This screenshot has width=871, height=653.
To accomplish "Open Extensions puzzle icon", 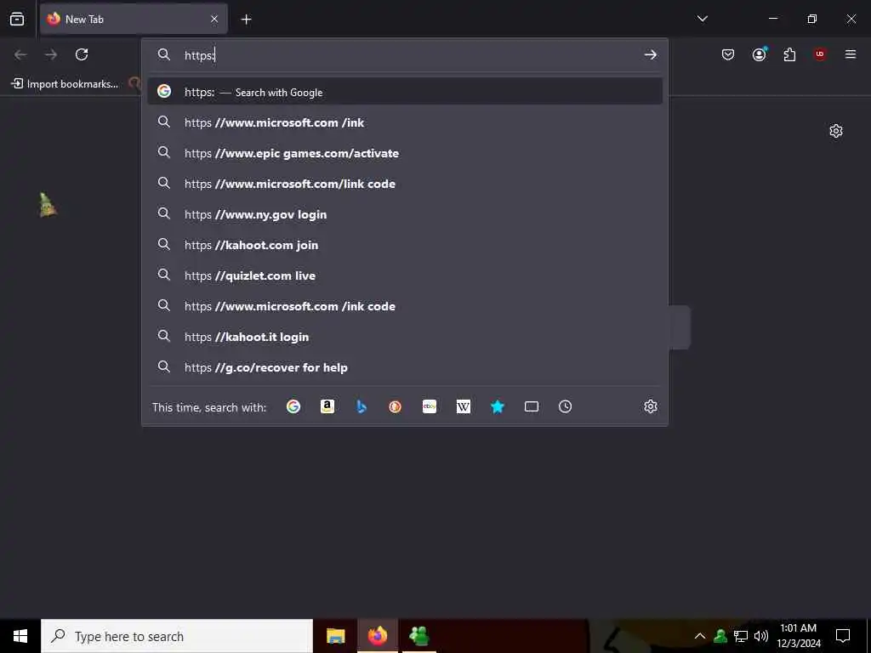I will [x=789, y=54].
